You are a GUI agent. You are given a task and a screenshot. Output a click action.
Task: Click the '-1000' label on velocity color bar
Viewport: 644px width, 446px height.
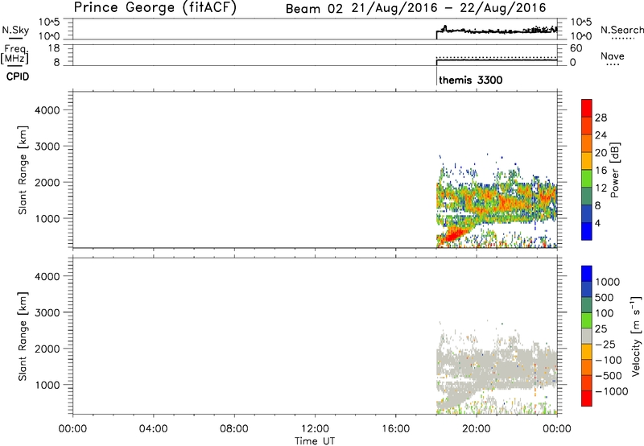612,391
